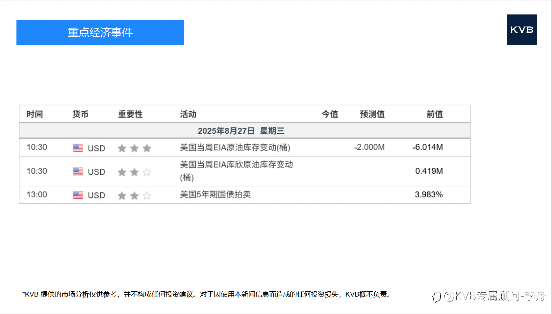
Task: Click the US flag in 5年期国债拍卖 row
Action: 78,195
